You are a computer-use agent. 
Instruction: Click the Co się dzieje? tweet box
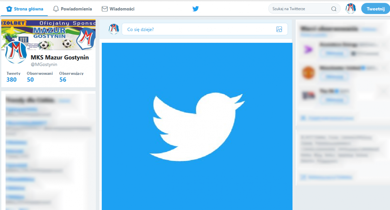pos(204,29)
